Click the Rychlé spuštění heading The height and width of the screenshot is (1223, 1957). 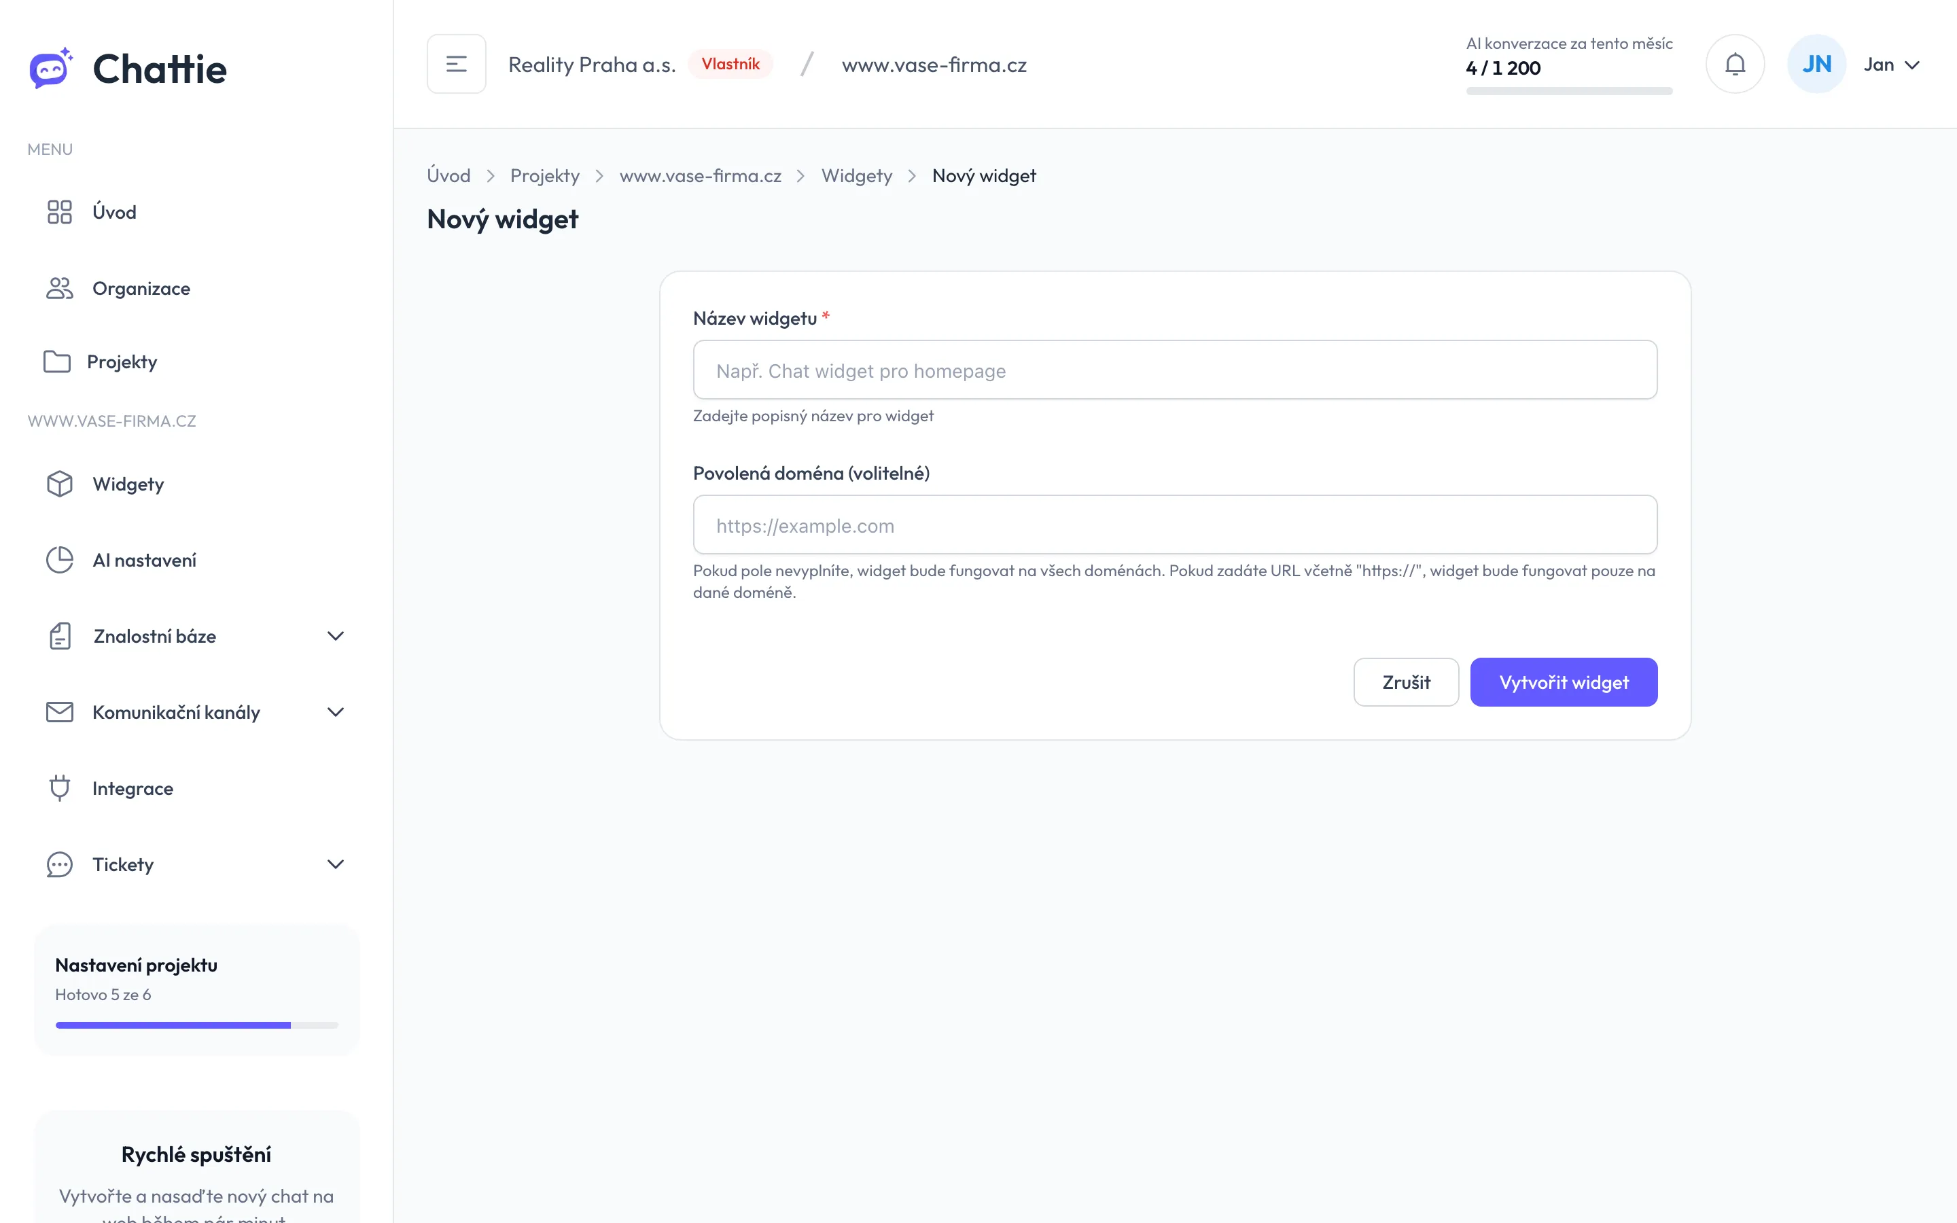(196, 1154)
